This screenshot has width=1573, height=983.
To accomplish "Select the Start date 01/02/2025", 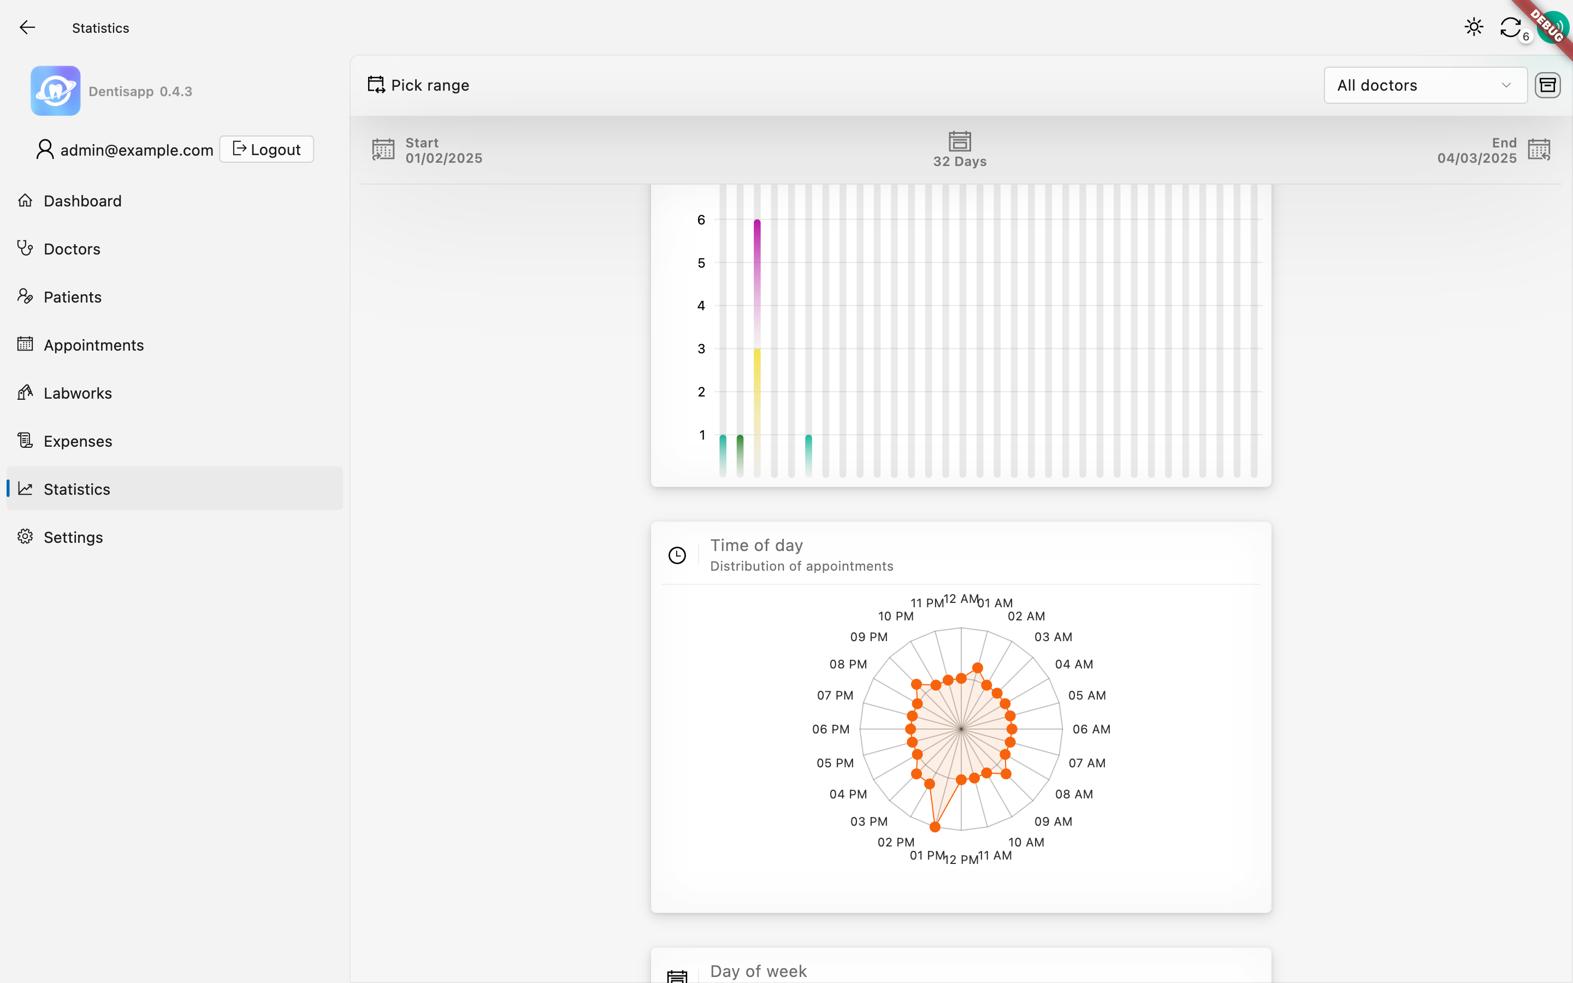I will tap(444, 158).
